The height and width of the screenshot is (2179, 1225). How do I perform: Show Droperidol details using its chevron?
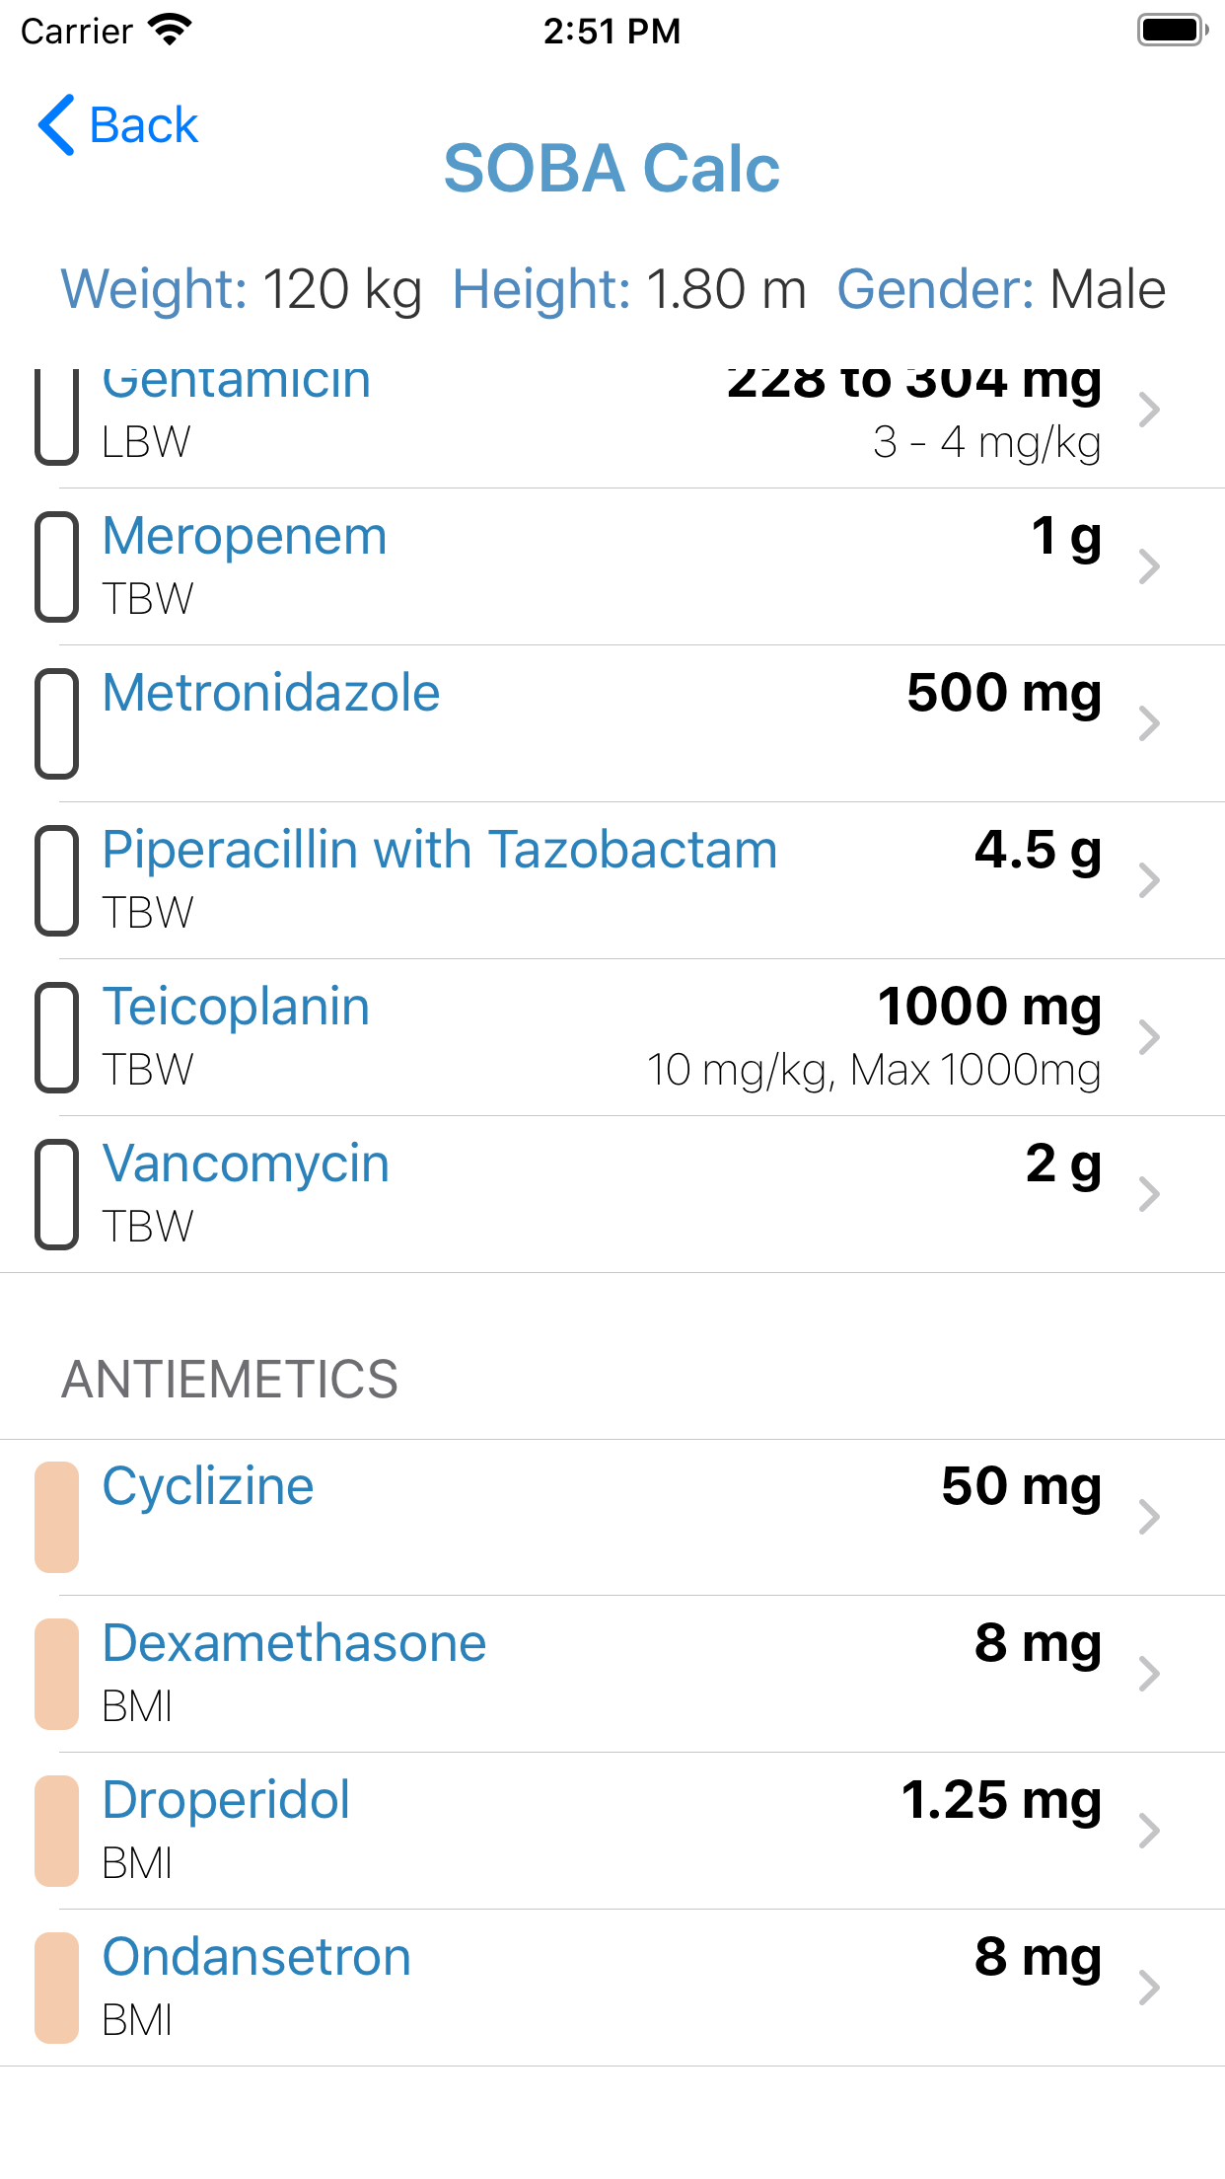pyautogui.click(x=1148, y=1831)
